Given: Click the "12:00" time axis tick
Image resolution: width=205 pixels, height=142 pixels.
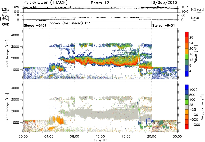Looking at the screenshot, I should (100, 137).
